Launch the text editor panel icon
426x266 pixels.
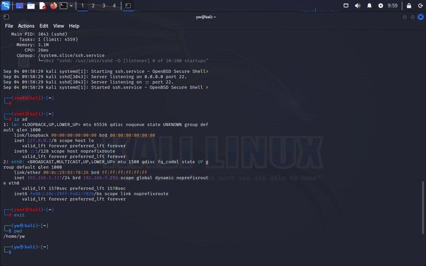click(x=43, y=6)
